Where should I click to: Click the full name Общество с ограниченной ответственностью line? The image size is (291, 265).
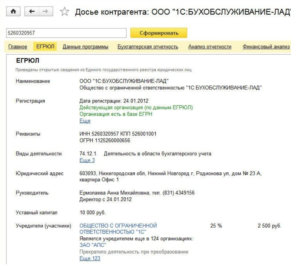coord(171,88)
